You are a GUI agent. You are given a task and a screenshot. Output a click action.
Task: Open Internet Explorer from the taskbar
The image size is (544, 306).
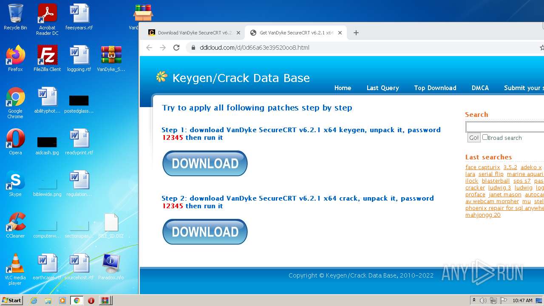[x=34, y=300]
